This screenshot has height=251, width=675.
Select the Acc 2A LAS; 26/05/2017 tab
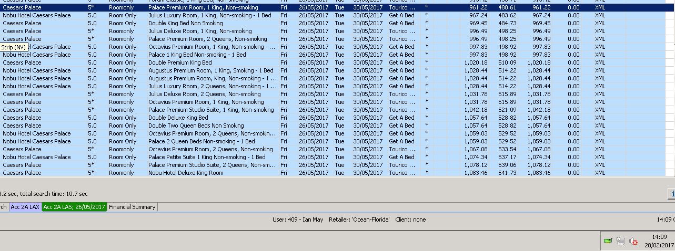[x=74, y=207]
